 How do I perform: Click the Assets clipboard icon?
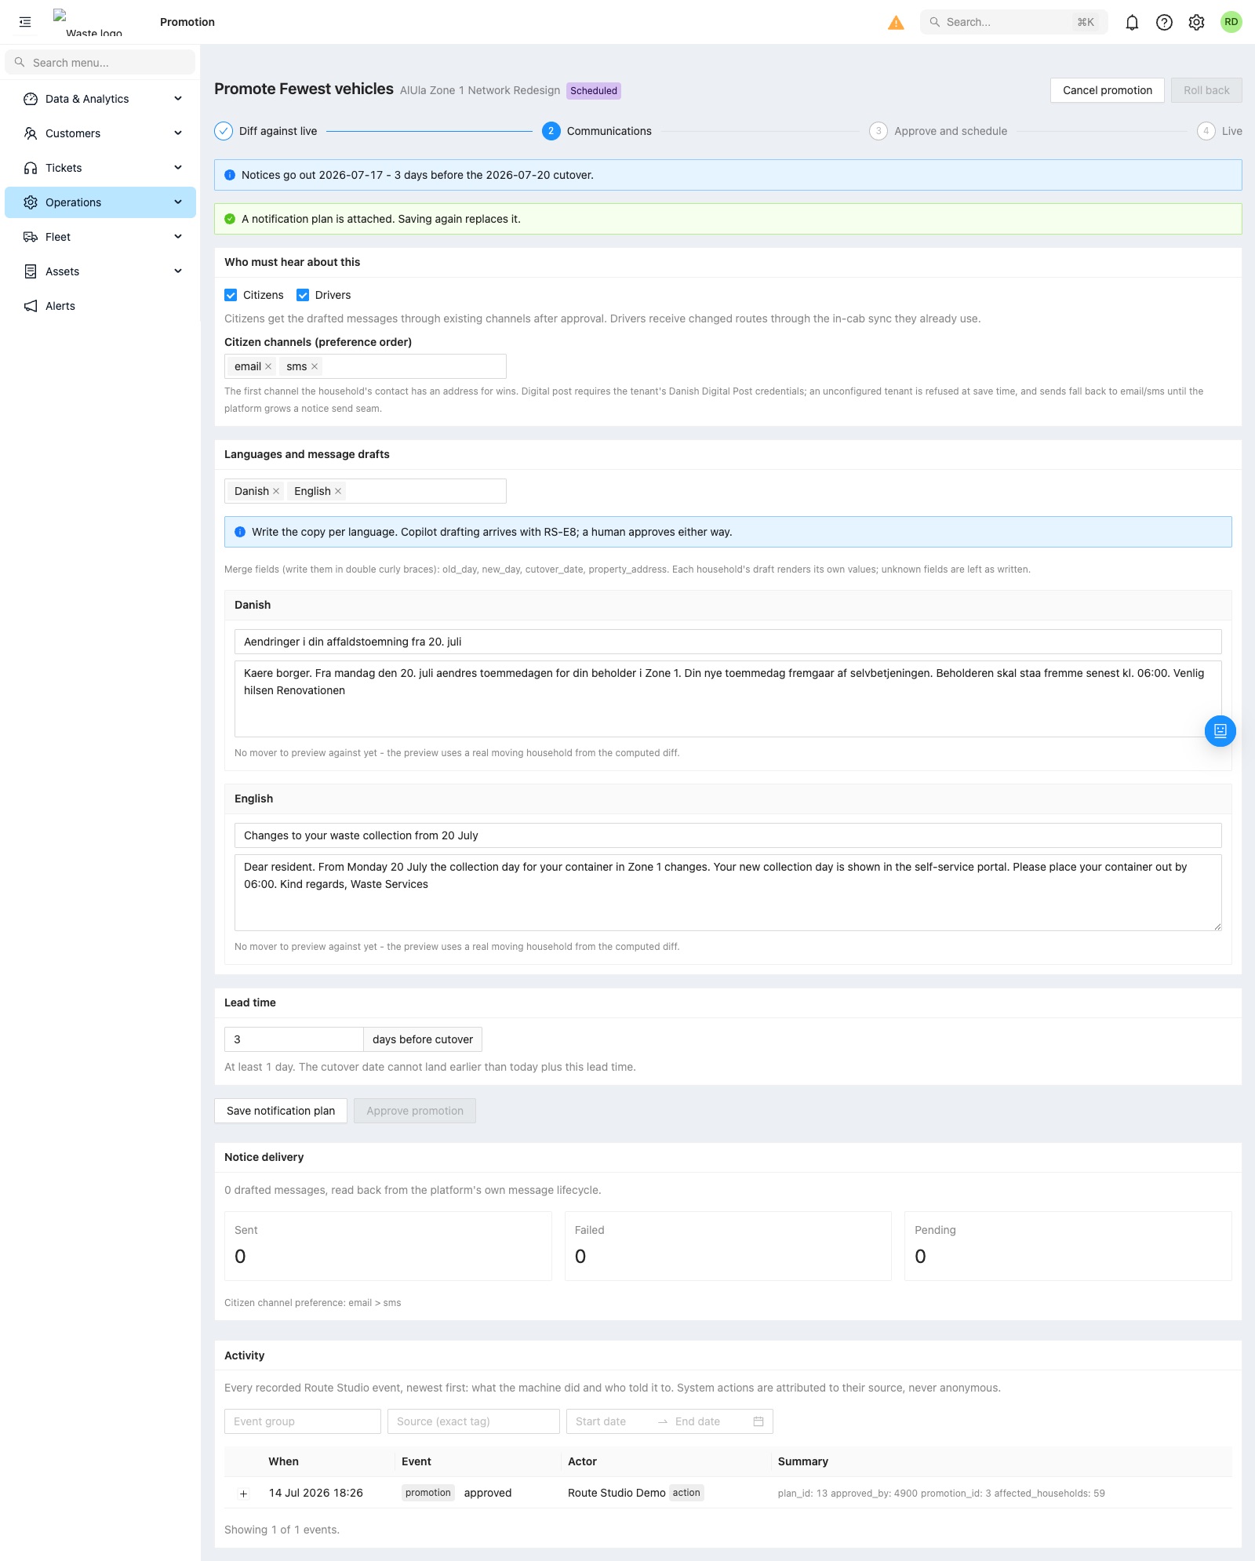pyautogui.click(x=31, y=271)
